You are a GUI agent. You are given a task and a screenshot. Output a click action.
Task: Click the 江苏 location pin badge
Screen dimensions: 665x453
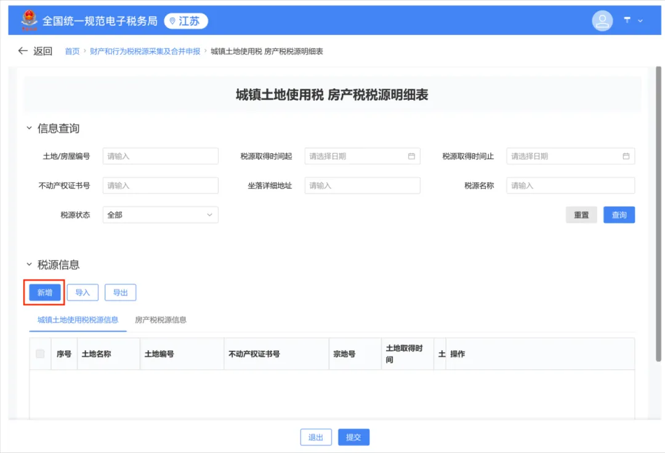pos(185,20)
